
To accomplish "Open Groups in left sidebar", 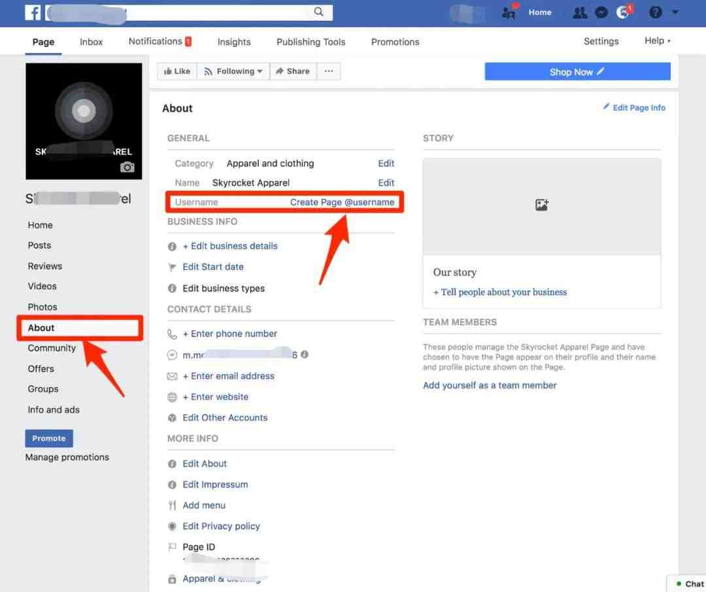I will pyautogui.click(x=43, y=389).
